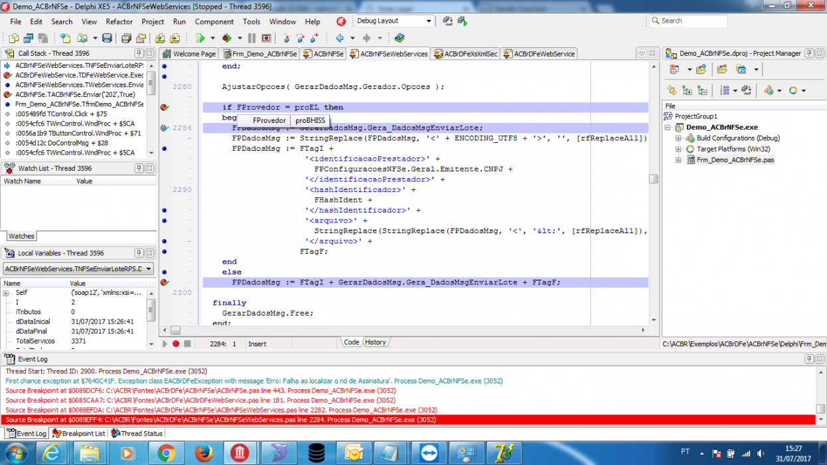This screenshot has height=465, width=827.
Task: Open the Refactor menu
Action: 119,21
